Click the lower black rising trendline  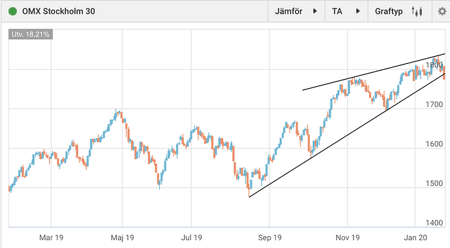click(x=347, y=136)
